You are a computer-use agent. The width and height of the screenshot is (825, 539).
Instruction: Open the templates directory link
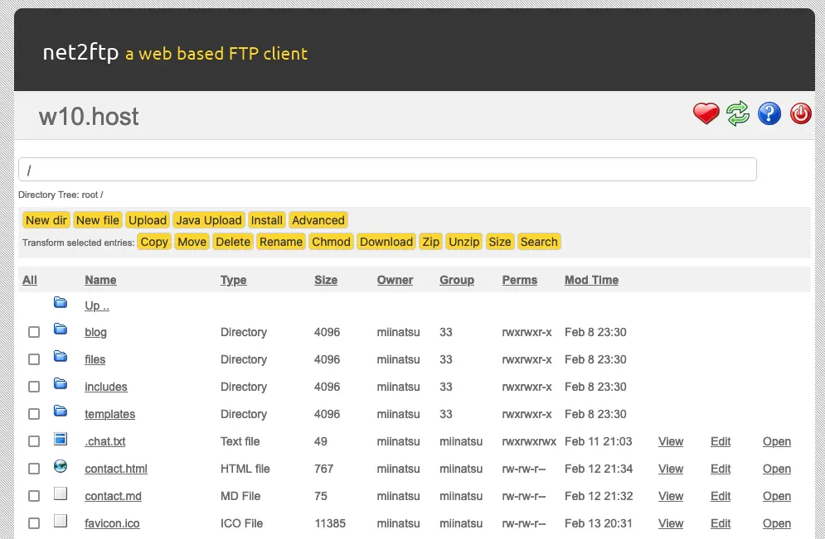110,414
